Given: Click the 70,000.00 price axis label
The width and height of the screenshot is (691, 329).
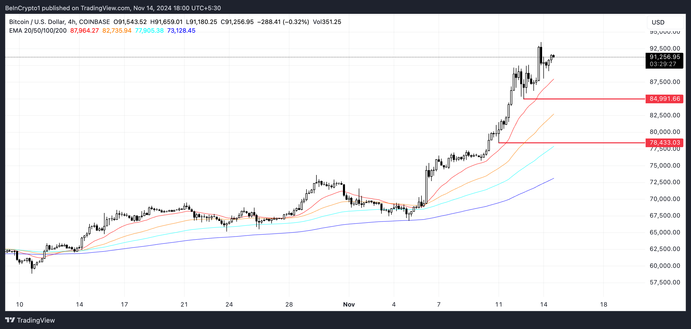Looking at the screenshot, I should pyautogui.click(x=664, y=199).
